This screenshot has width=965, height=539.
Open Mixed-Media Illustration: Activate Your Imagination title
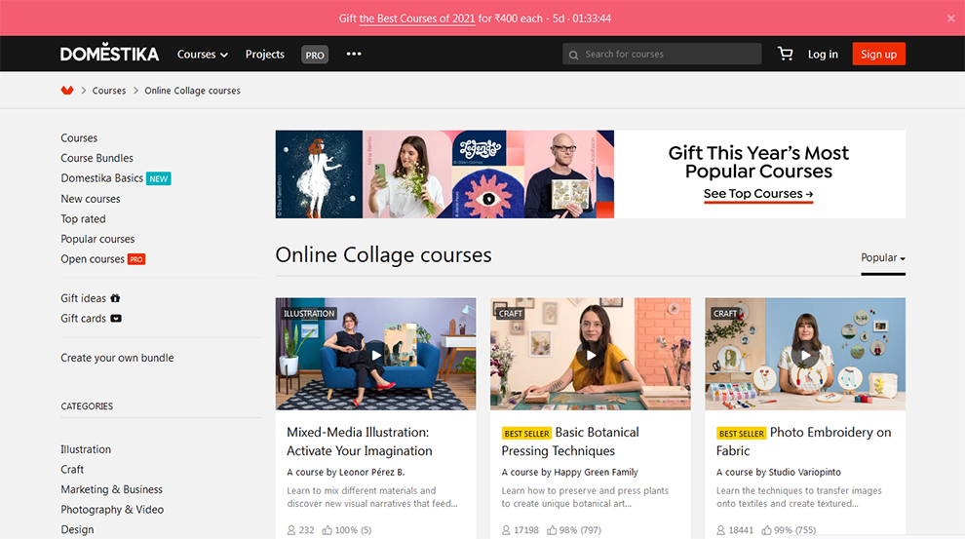[x=360, y=442]
